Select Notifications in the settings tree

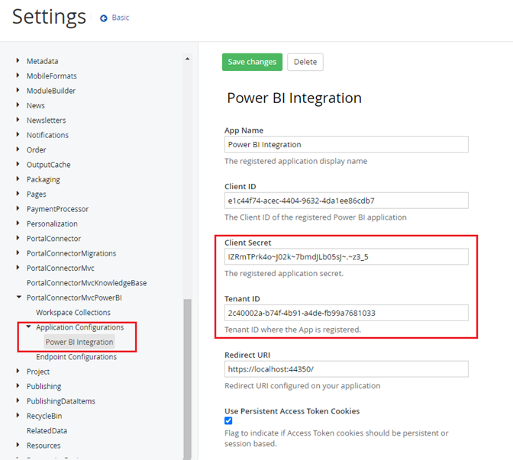point(47,135)
